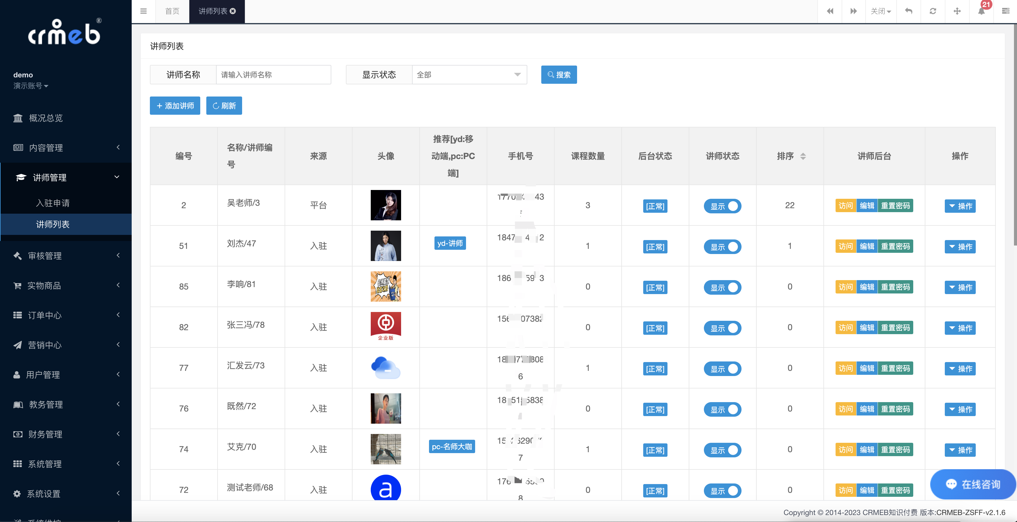The image size is (1017, 522).
Task: Toggle 显示 switch for 汇发云/73
Action: 722,369
